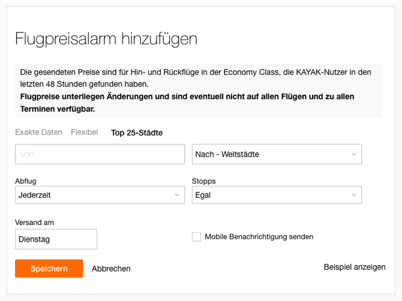Click the Dienstag send-day field
Screen dimensions: 402x301
[56, 239]
